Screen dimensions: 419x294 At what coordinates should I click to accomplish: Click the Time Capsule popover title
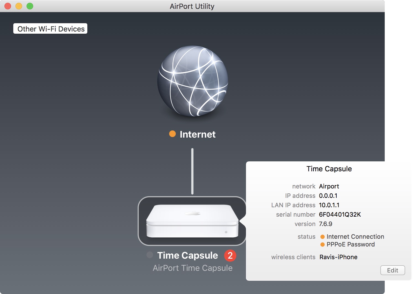[329, 169]
